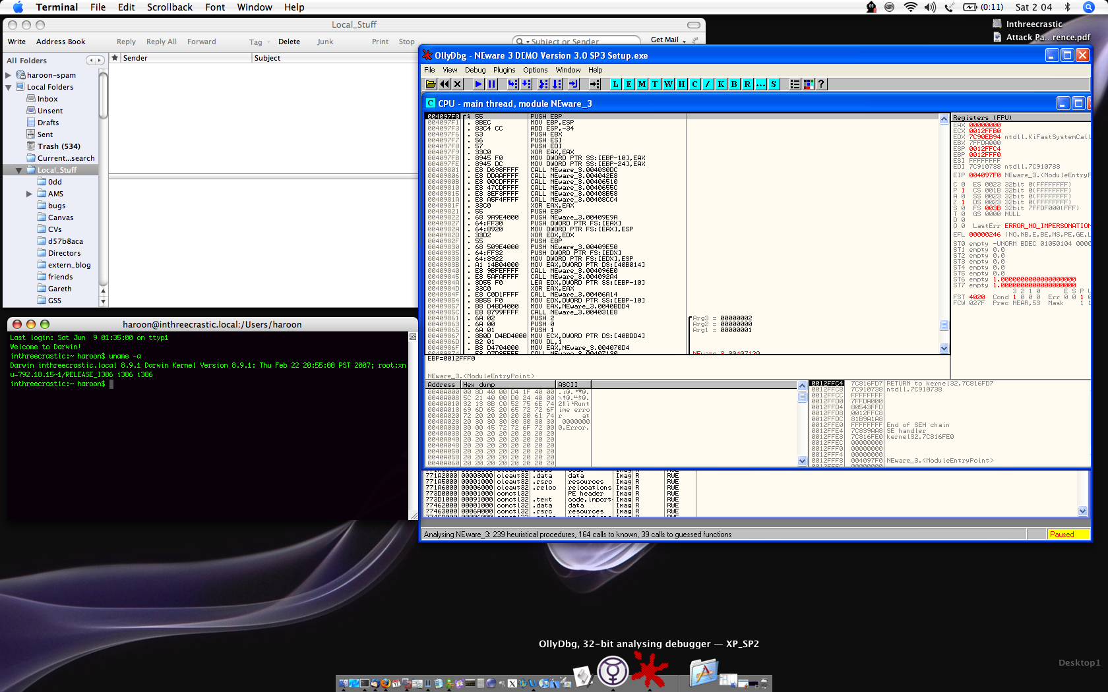
Task: Open the Log window (L icon)
Action: coord(615,84)
